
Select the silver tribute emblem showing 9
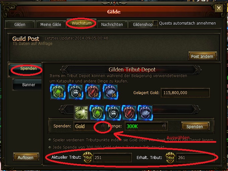[76, 92]
